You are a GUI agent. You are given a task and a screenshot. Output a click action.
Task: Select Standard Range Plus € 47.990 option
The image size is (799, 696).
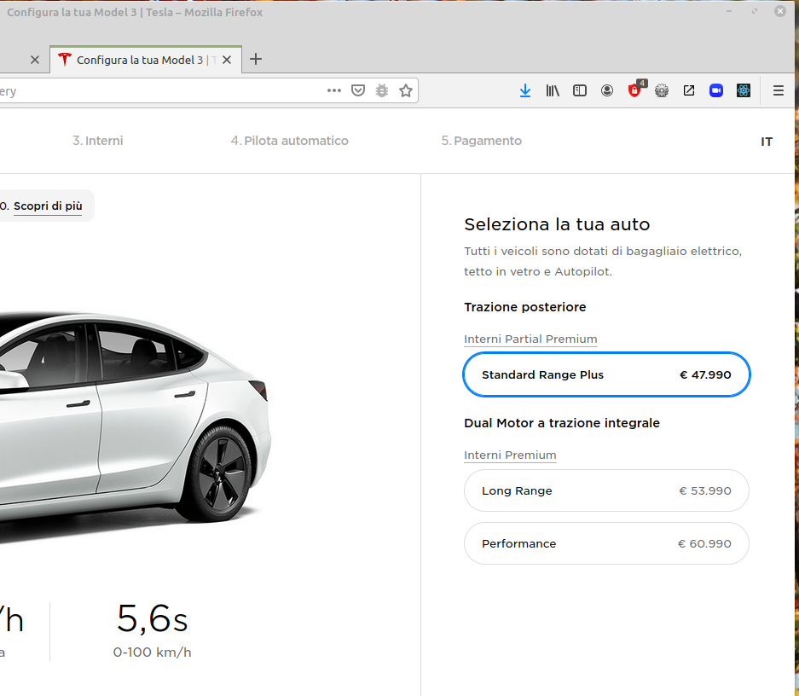point(606,374)
